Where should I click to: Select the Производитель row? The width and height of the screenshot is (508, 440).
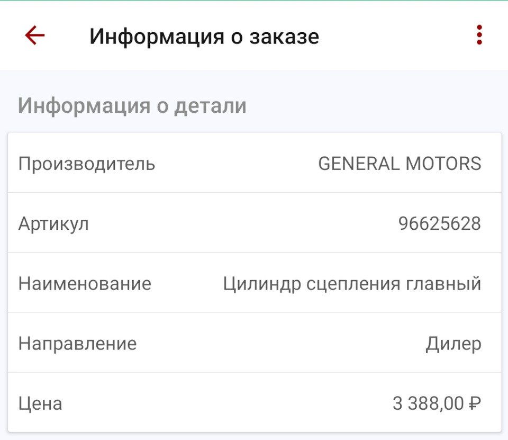[254, 164]
